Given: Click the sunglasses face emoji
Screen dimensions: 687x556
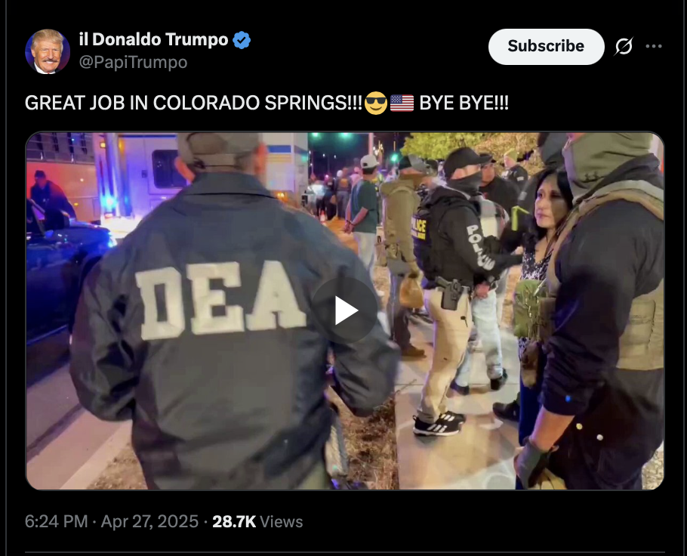Looking at the screenshot, I should [x=375, y=103].
